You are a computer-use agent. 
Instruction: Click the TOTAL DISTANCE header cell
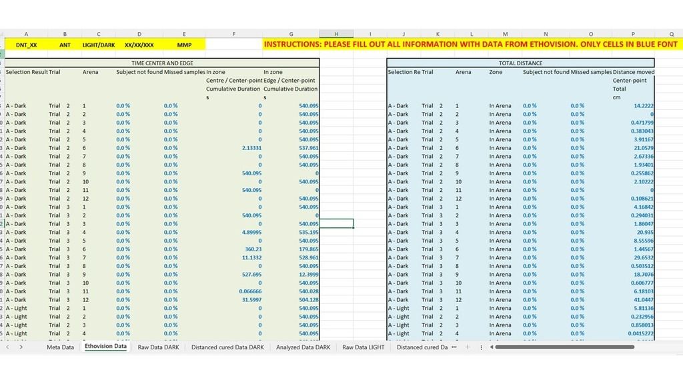[x=520, y=63]
